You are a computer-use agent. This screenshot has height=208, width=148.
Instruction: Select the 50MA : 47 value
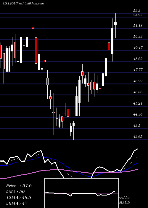[17, 203]
